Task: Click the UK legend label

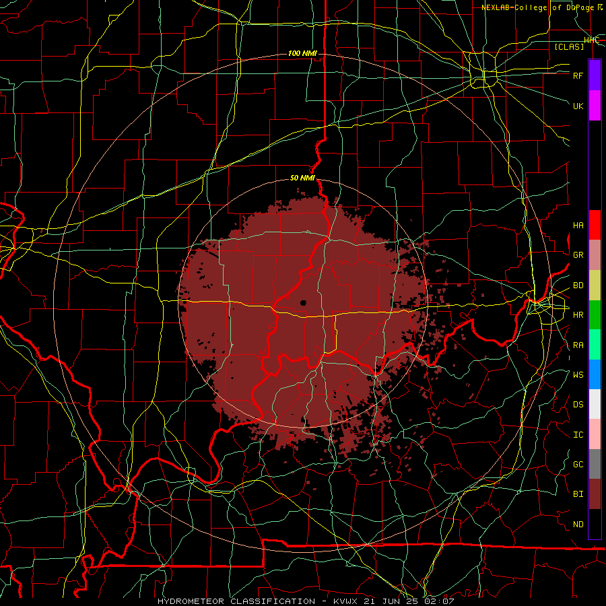Action: point(578,106)
